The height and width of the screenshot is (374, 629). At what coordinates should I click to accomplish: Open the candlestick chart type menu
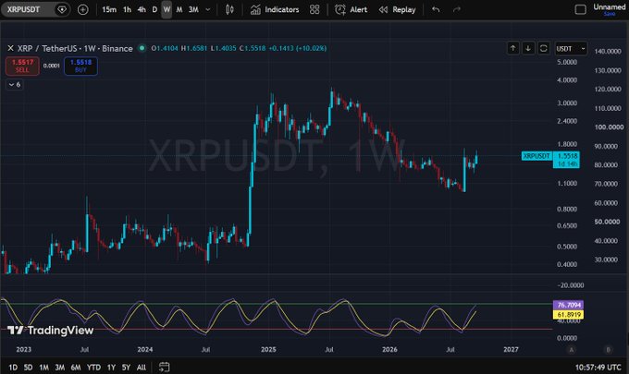(229, 9)
